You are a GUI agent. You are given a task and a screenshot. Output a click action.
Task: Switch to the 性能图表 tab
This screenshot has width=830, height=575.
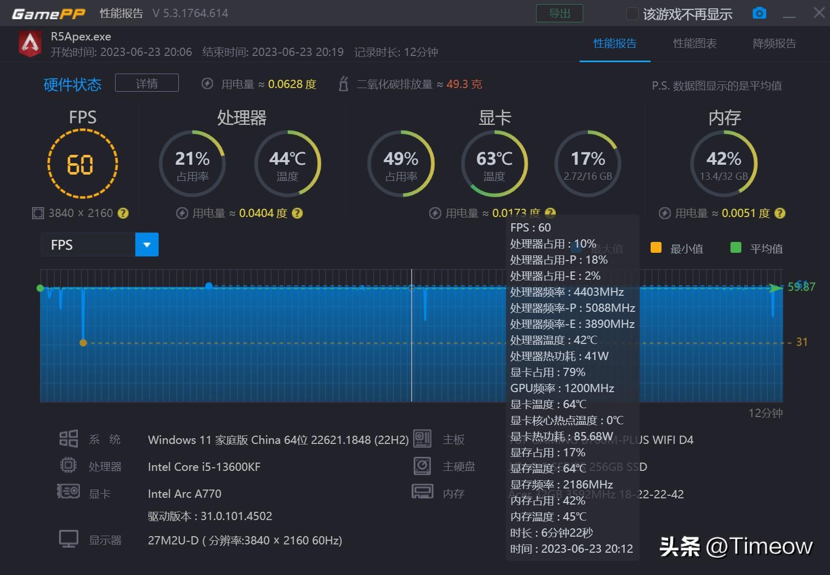pos(695,44)
